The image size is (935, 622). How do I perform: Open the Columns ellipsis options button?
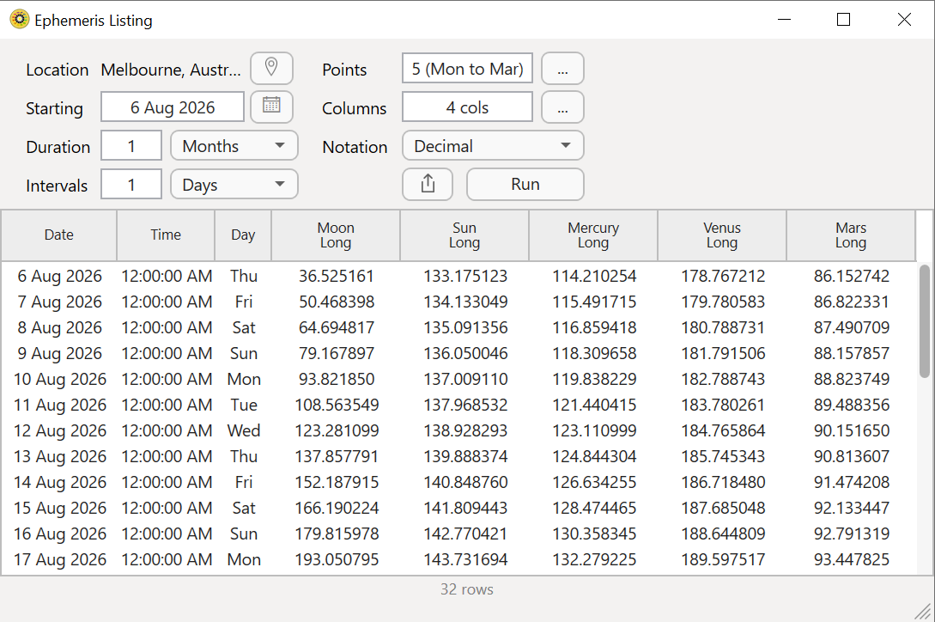tap(562, 107)
